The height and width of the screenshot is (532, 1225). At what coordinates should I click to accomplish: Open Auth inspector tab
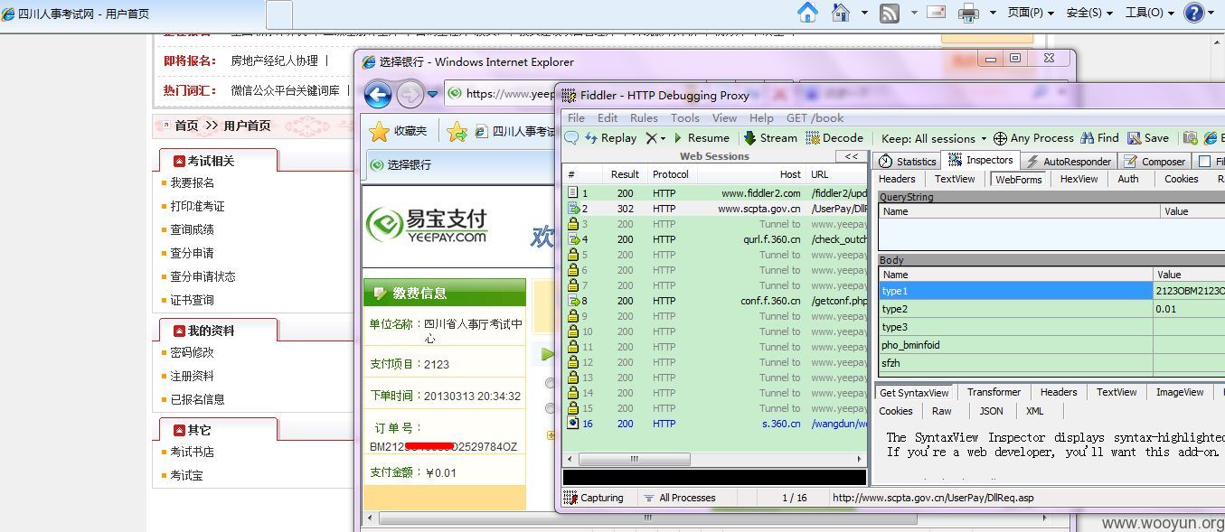point(1127,179)
